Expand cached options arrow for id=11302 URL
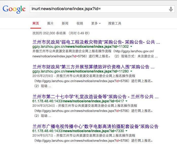 [131, 46]
